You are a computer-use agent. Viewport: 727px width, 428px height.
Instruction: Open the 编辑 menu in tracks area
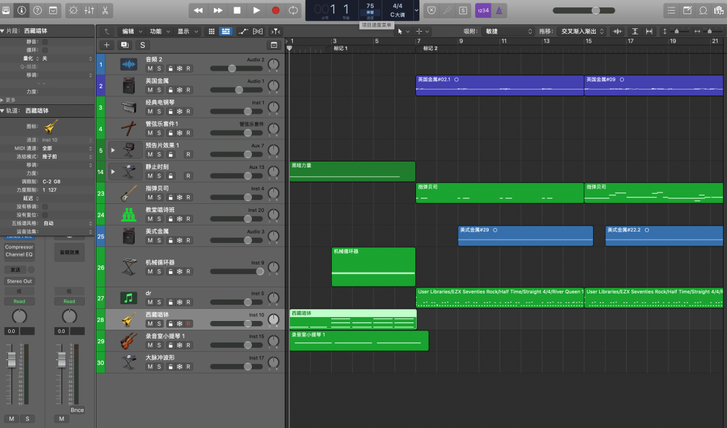click(131, 32)
